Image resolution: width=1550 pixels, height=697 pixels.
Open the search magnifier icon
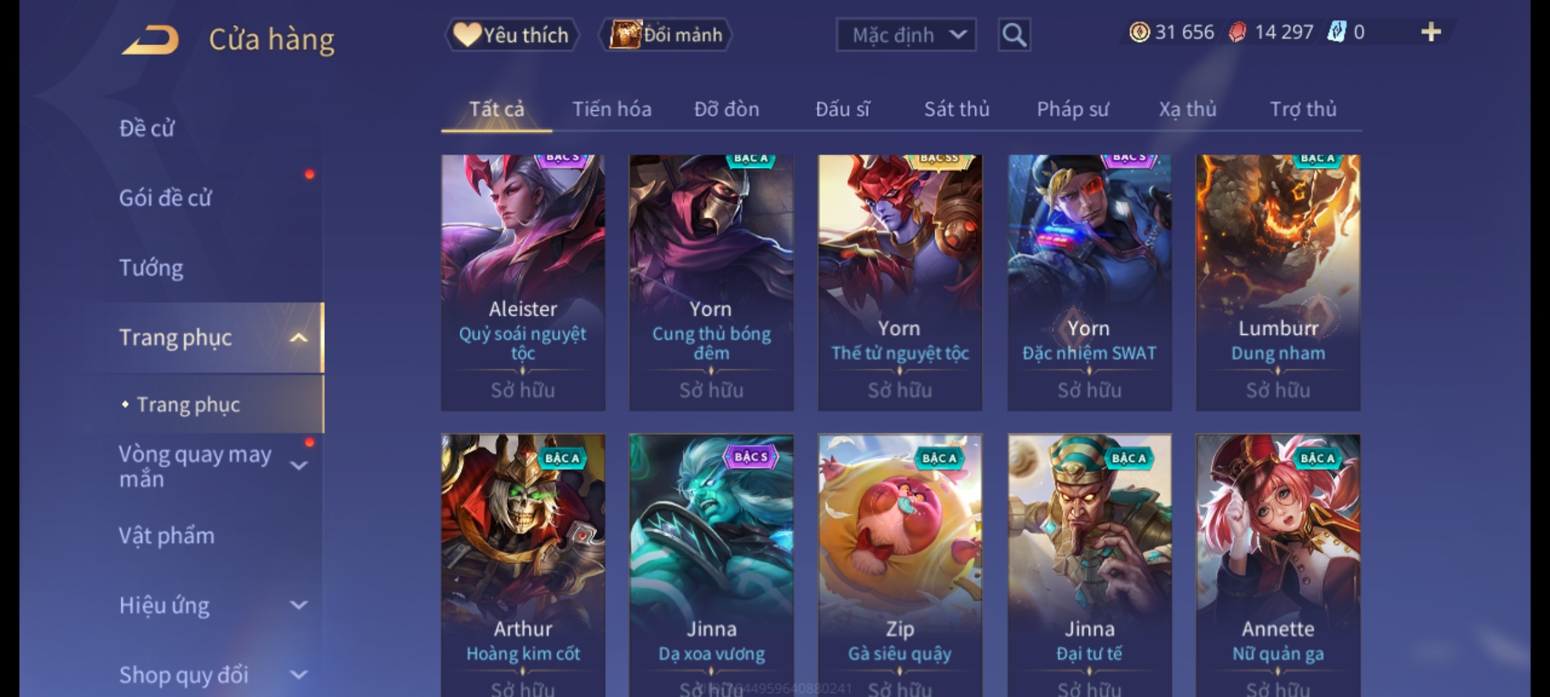coord(1014,35)
